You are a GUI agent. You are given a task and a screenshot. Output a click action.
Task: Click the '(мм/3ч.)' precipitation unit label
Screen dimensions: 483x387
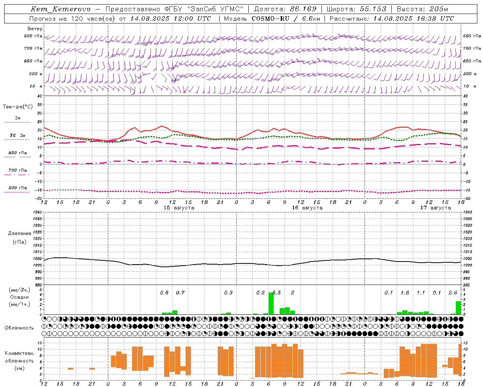click(19, 290)
